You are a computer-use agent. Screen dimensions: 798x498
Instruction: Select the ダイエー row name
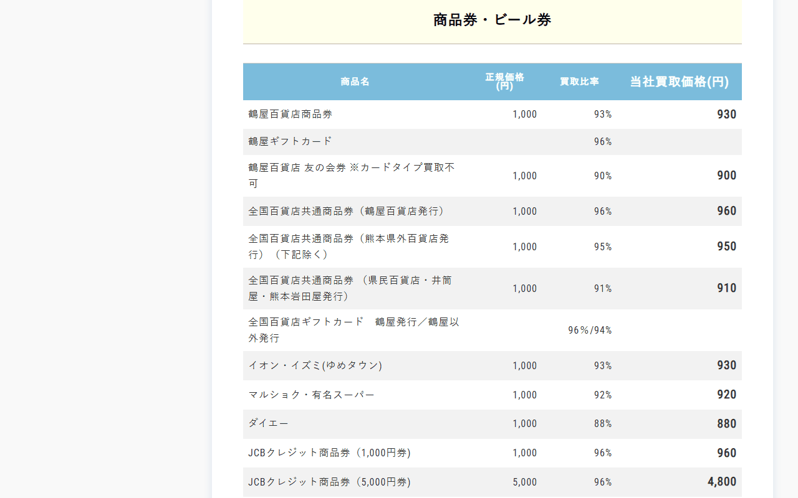[x=269, y=423]
